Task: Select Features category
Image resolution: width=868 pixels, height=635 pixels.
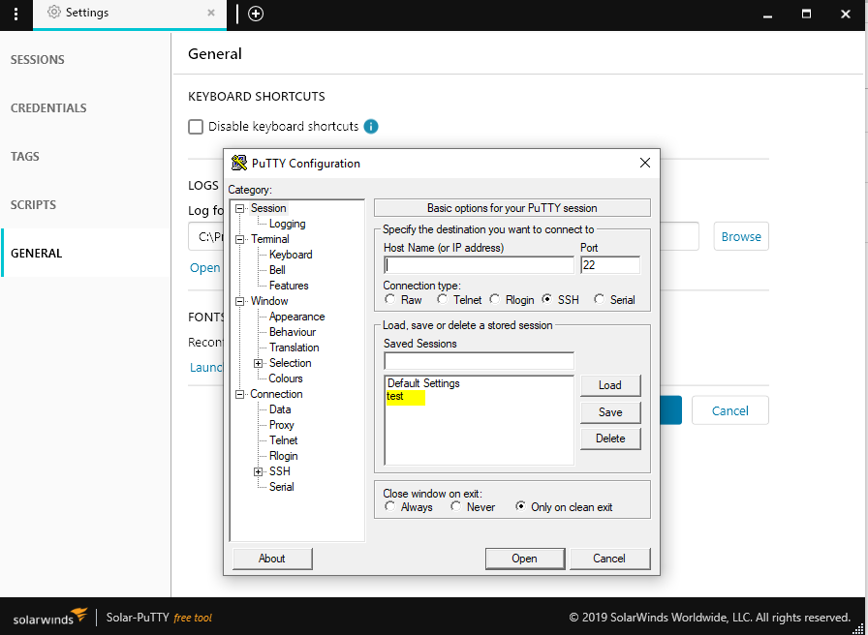Action: (x=289, y=286)
